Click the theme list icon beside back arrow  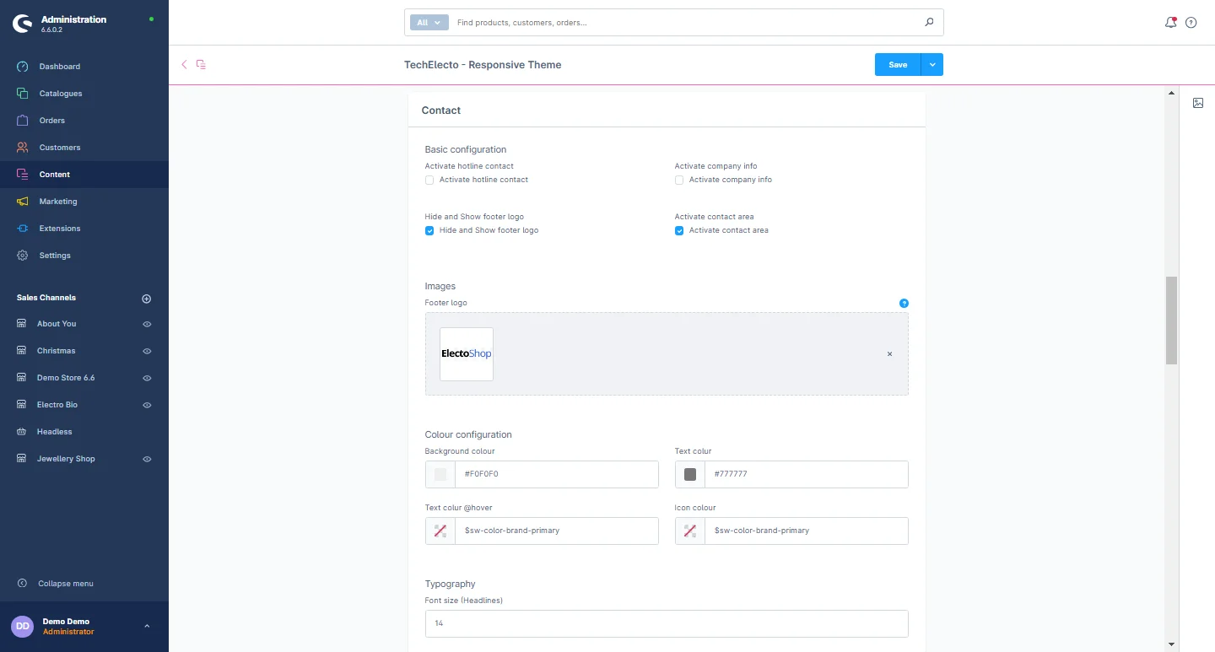coord(201,64)
